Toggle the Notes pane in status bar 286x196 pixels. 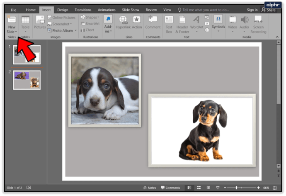[x=150, y=188]
